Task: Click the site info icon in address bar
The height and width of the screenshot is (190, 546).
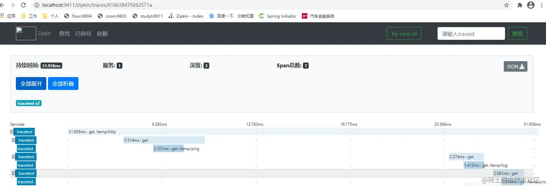Action: point(36,5)
